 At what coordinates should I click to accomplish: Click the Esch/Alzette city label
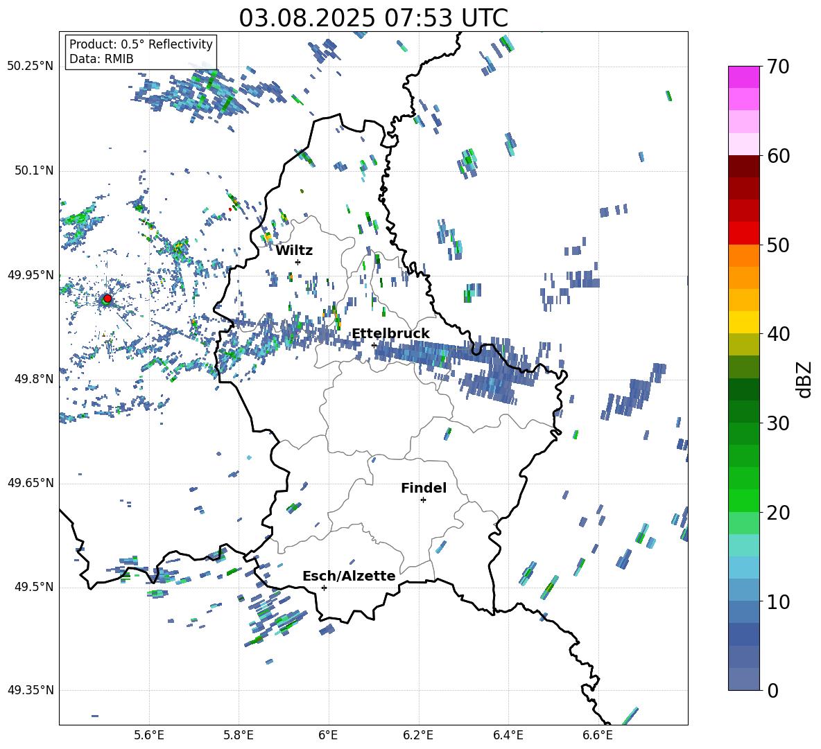pyautogui.click(x=349, y=576)
